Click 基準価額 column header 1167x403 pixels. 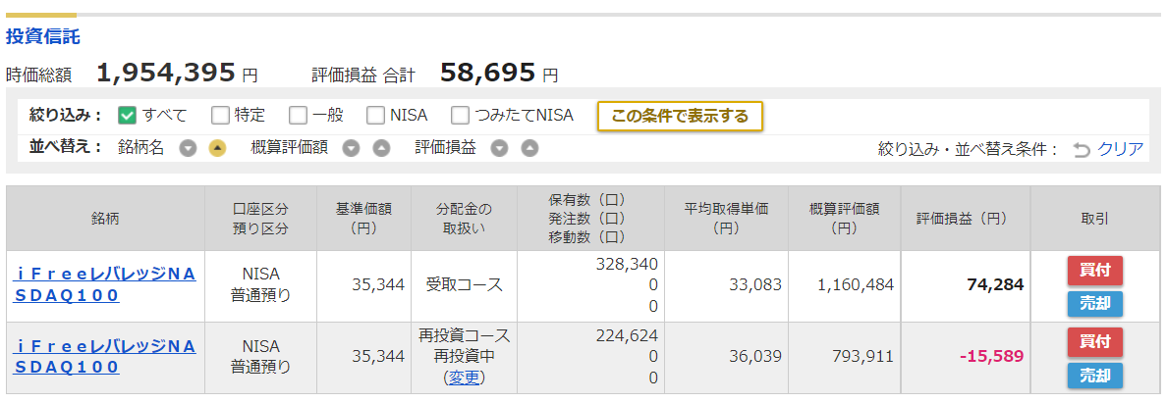click(363, 219)
